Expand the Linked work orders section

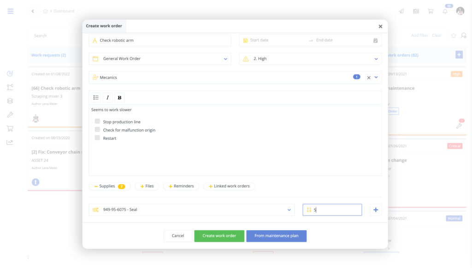tap(229, 186)
